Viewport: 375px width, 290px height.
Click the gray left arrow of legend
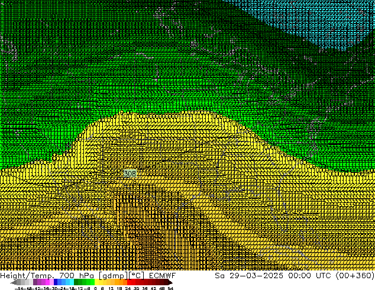14,282
